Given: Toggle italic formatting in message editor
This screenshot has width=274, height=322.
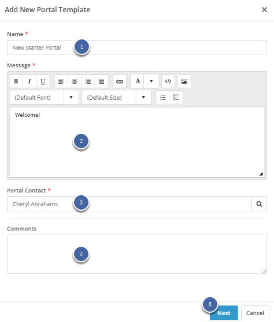Looking at the screenshot, I should [x=29, y=81].
